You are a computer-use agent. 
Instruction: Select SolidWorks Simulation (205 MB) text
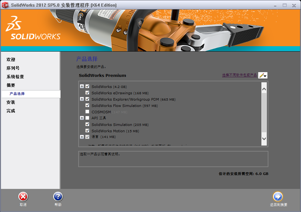120,125
